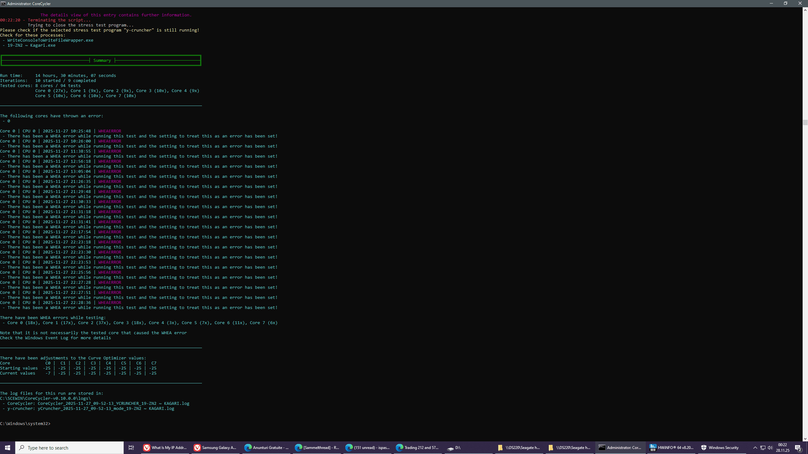Open the notification center icon
This screenshot has width=808, height=454.
[x=798, y=448]
